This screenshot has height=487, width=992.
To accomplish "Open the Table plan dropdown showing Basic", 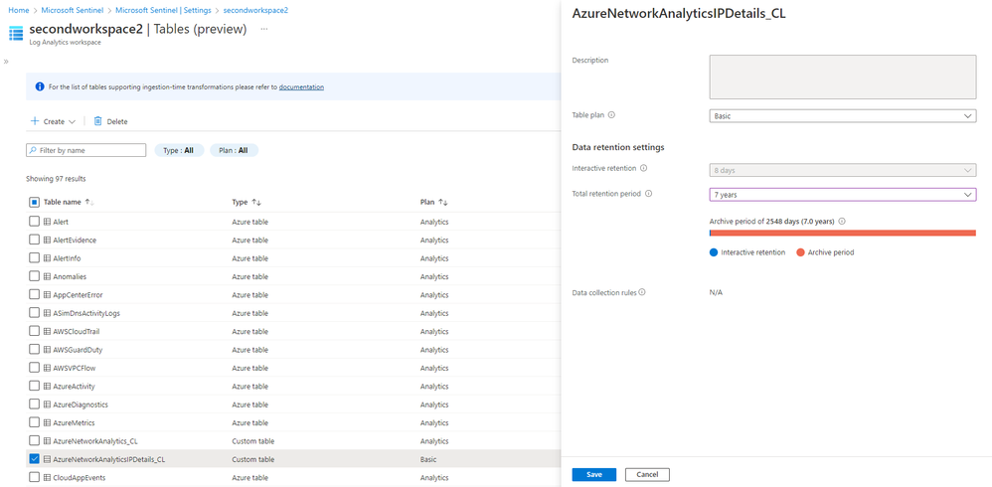I will tap(843, 116).
